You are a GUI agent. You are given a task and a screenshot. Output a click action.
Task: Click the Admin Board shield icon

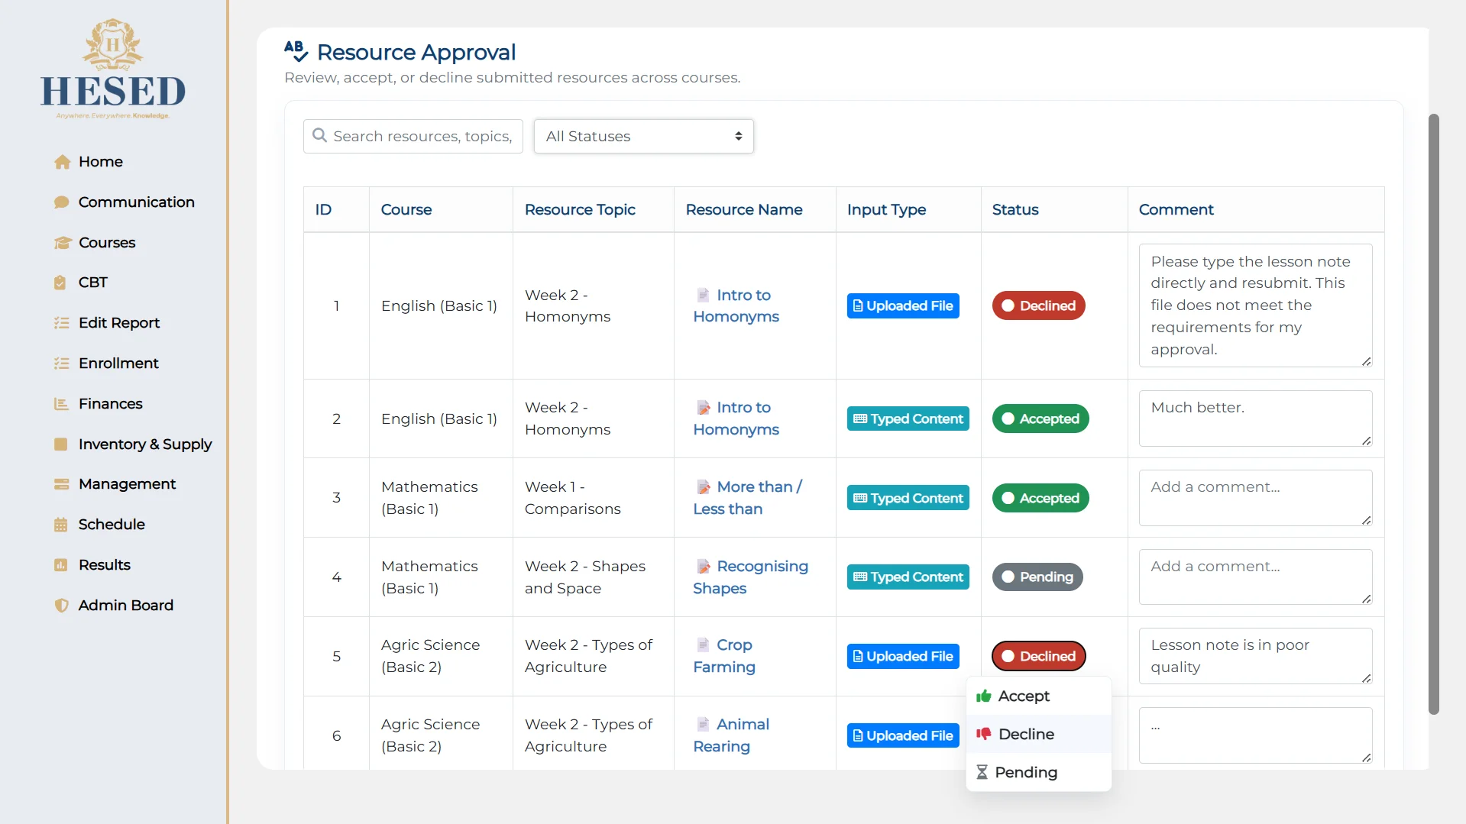coord(61,606)
